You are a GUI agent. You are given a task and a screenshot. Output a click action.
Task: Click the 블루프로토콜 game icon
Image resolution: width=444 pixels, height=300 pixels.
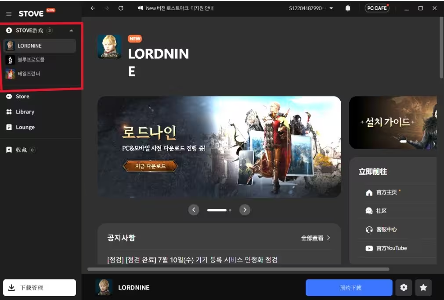tap(10, 60)
